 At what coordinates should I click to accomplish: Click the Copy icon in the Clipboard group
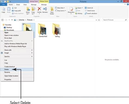(x=4, y=10)
